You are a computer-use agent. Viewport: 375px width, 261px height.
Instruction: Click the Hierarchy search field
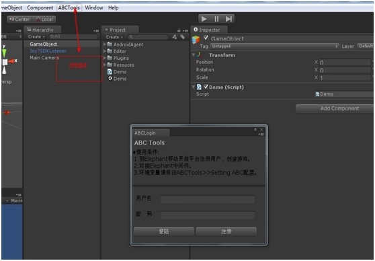tap(73, 36)
